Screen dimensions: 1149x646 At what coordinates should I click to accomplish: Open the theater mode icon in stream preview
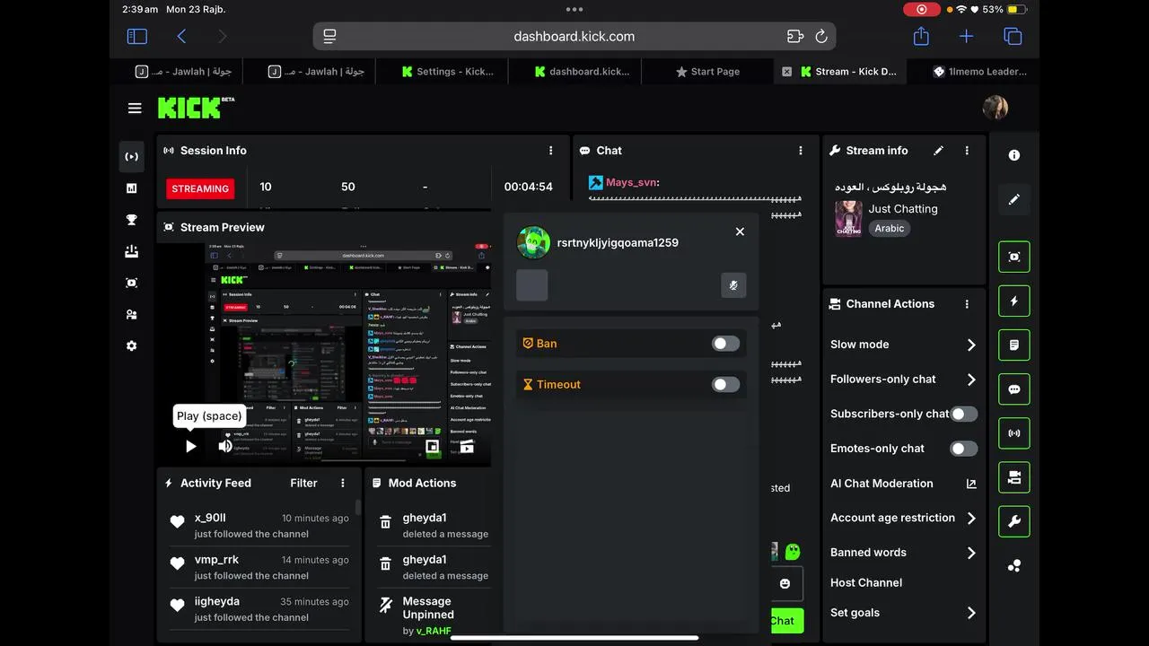(467, 446)
